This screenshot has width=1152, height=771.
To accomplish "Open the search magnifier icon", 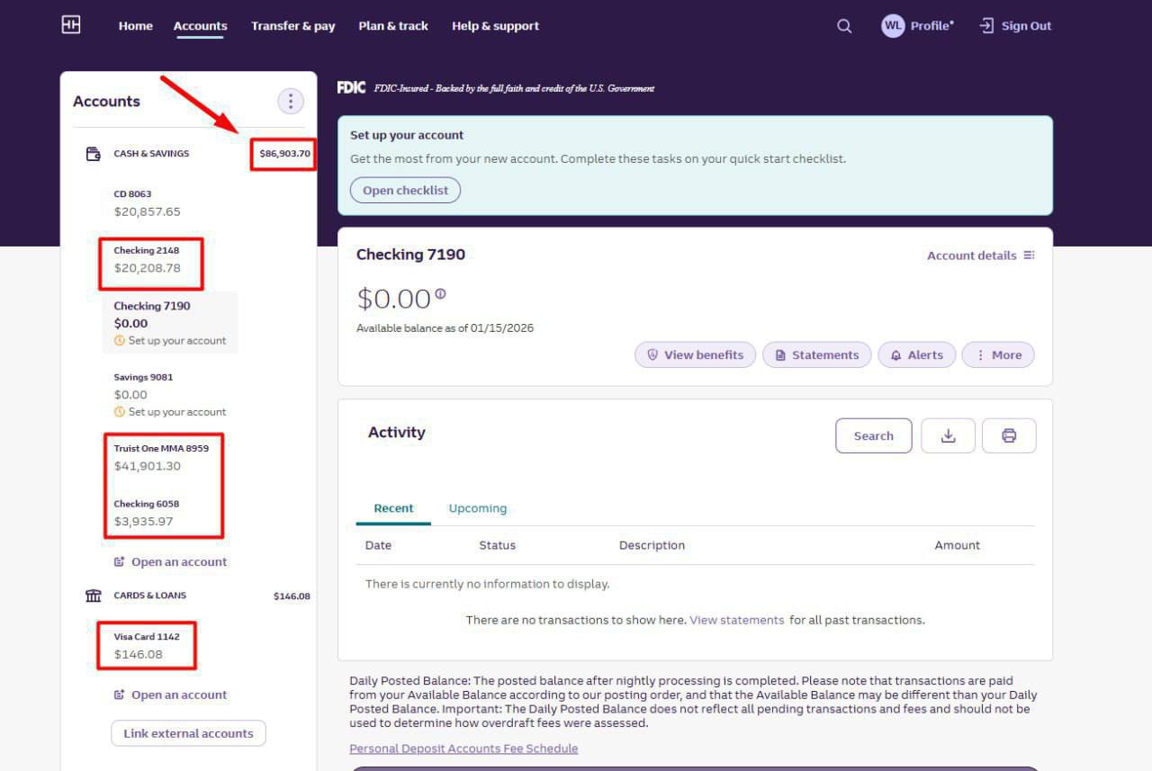I will point(844,26).
